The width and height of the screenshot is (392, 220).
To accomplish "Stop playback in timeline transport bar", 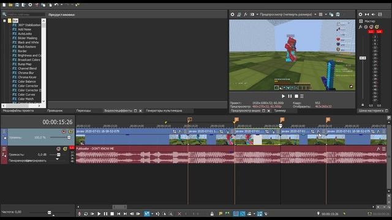I will tap(112, 214).
